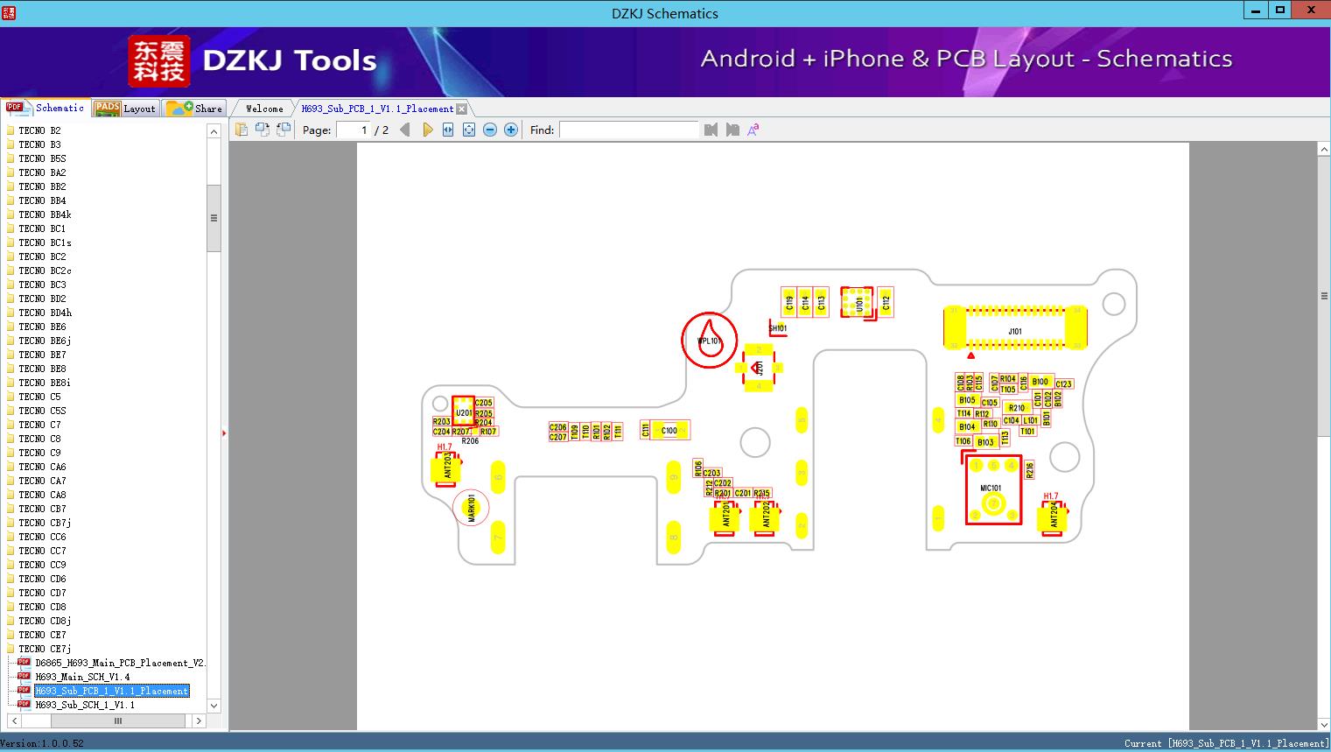1331x752 pixels.
Task: Click the C100 capacitor on the board
Action: coord(669,430)
